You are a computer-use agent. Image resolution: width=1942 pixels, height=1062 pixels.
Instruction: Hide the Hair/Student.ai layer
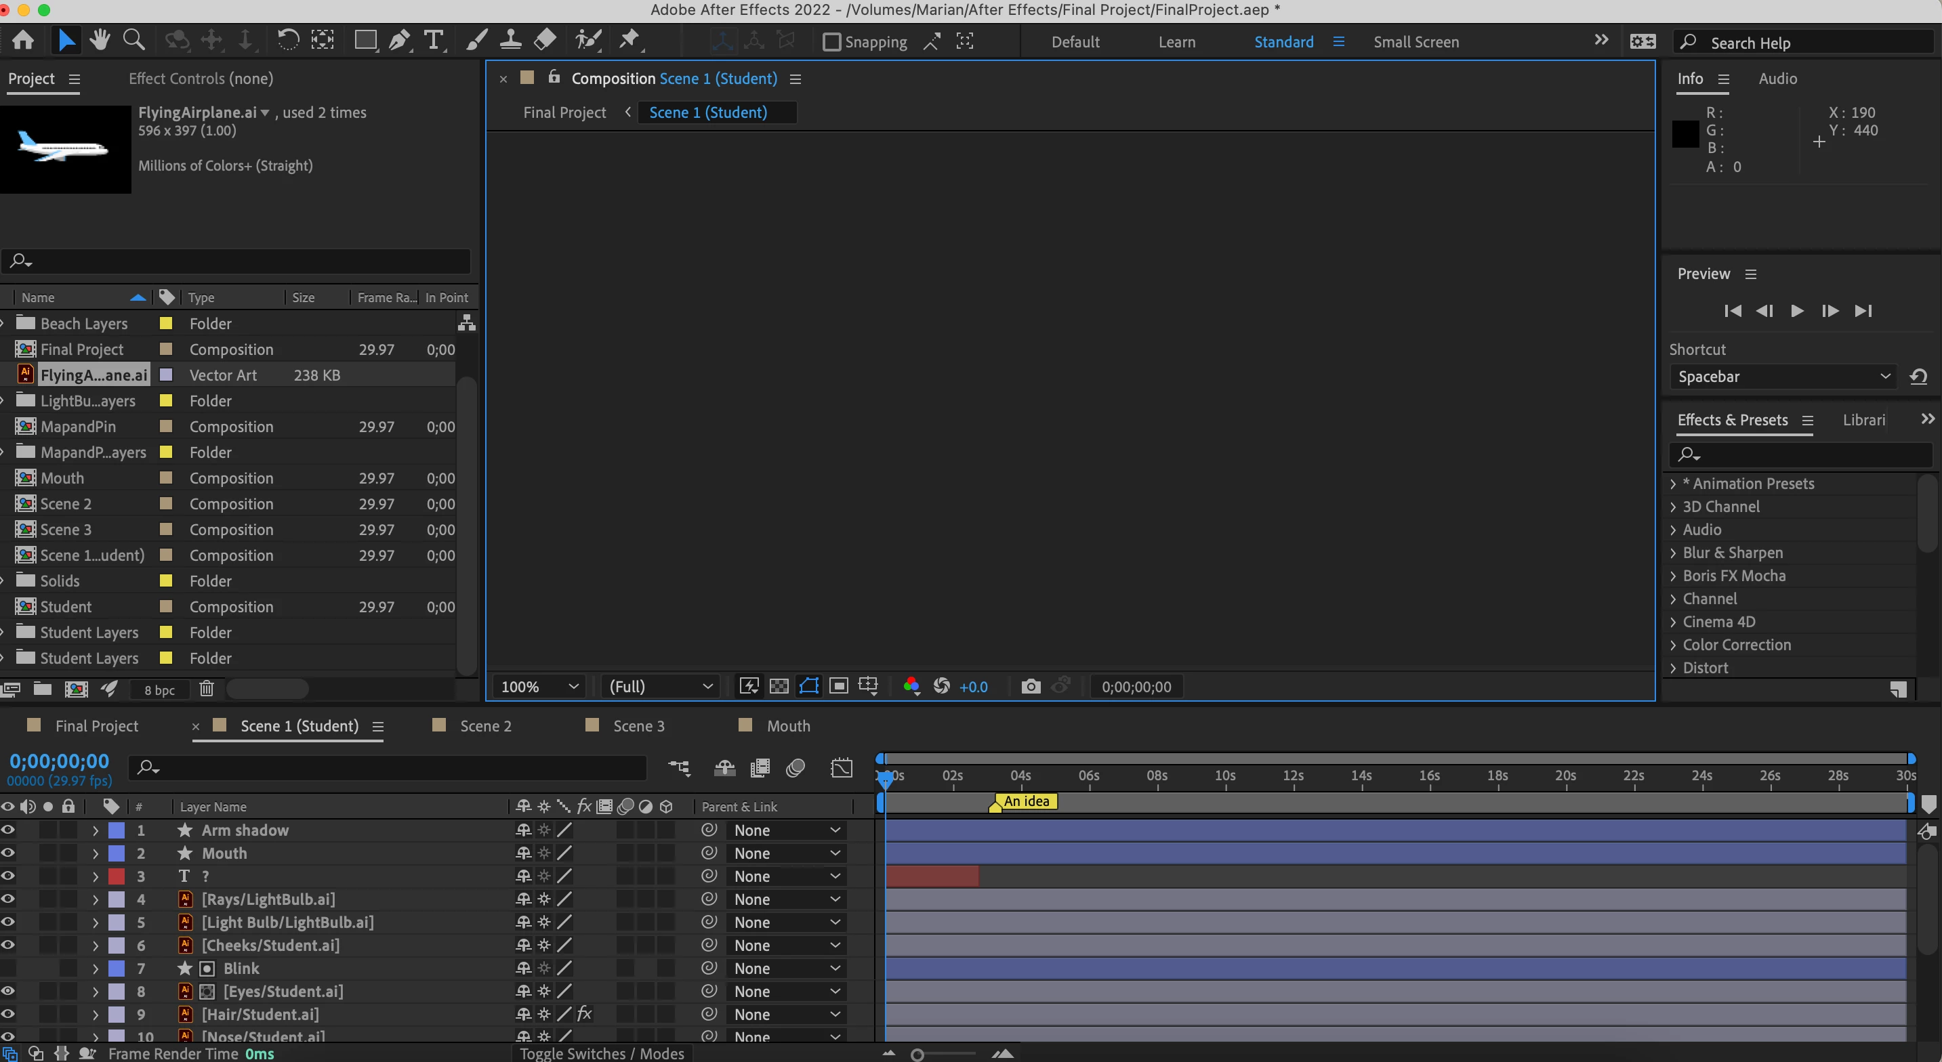point(8,1014)
